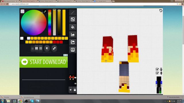The height and width of the screenshot is (103, 184).
Task: Switch to the first YouTube tab
Action: tap(10, 1)
